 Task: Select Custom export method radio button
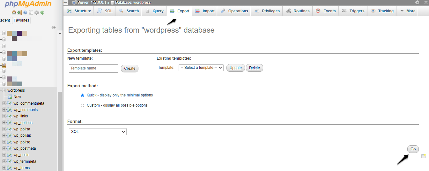click(83, 105)
